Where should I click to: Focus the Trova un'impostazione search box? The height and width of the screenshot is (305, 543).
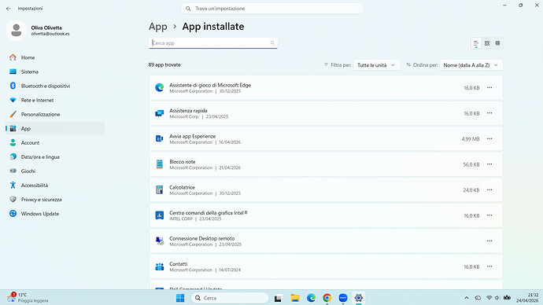(272, 9)
